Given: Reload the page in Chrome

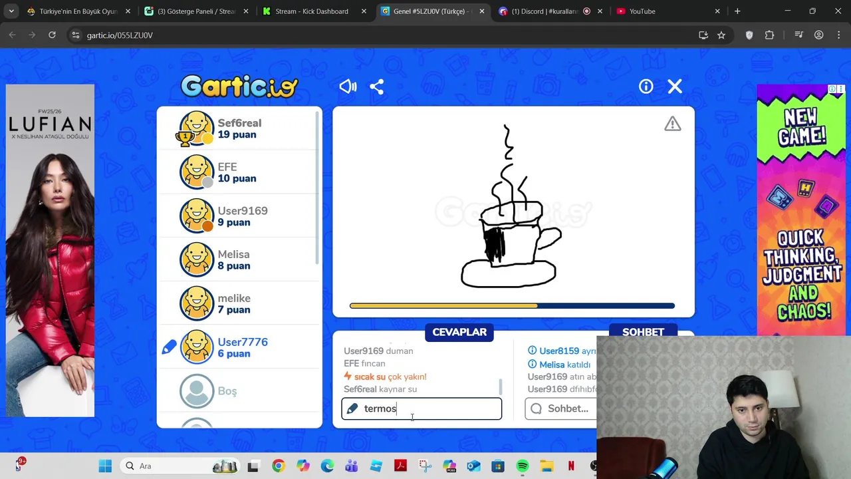Looking at the screenshot, I should click(x=52, y=35).
